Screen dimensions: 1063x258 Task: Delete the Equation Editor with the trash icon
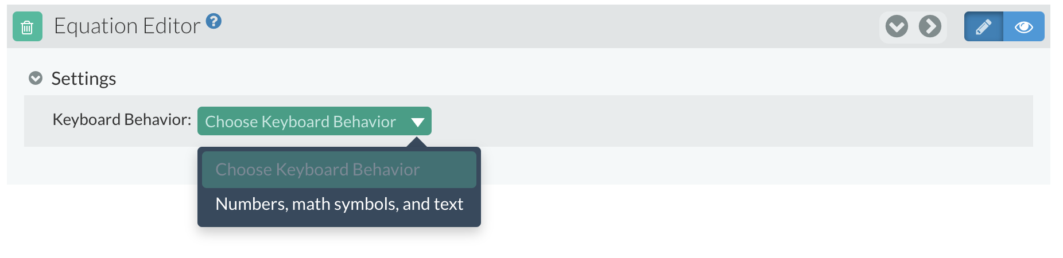(27, 26)
